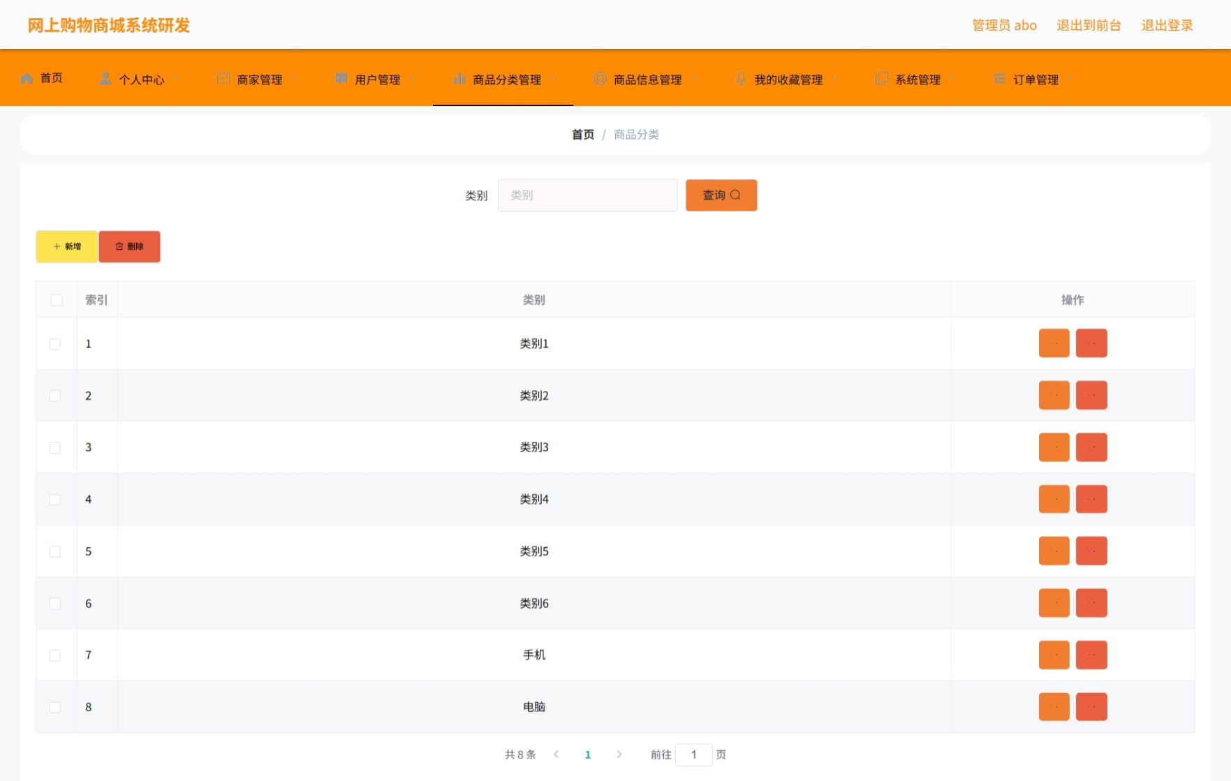Screen dimensions: 1231x781
Task: Click red delete button in 类别3 row
Action: click(1091, 447)
